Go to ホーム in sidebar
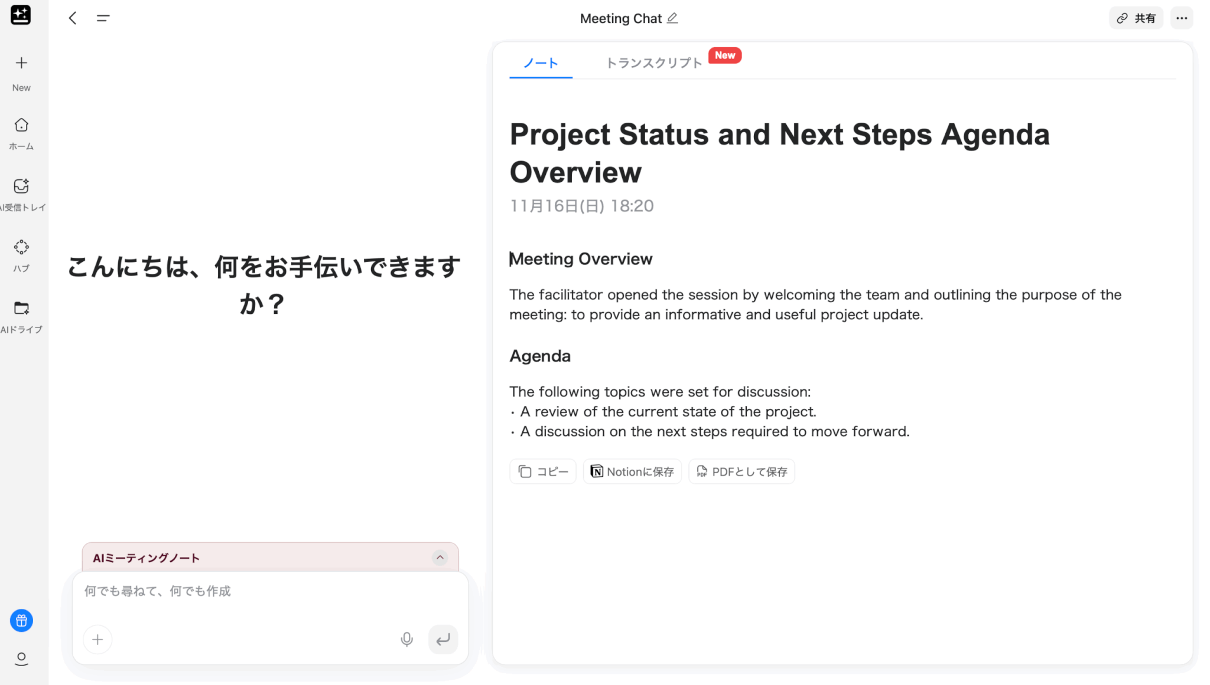The image size is (1210, 685). pos(21,125)
